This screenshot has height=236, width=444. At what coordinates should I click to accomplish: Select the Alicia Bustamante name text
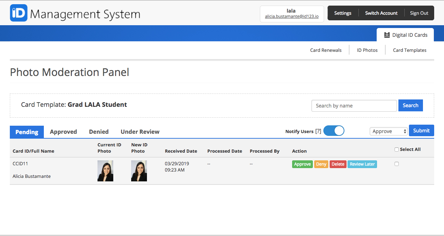click(x=32, y=176)
